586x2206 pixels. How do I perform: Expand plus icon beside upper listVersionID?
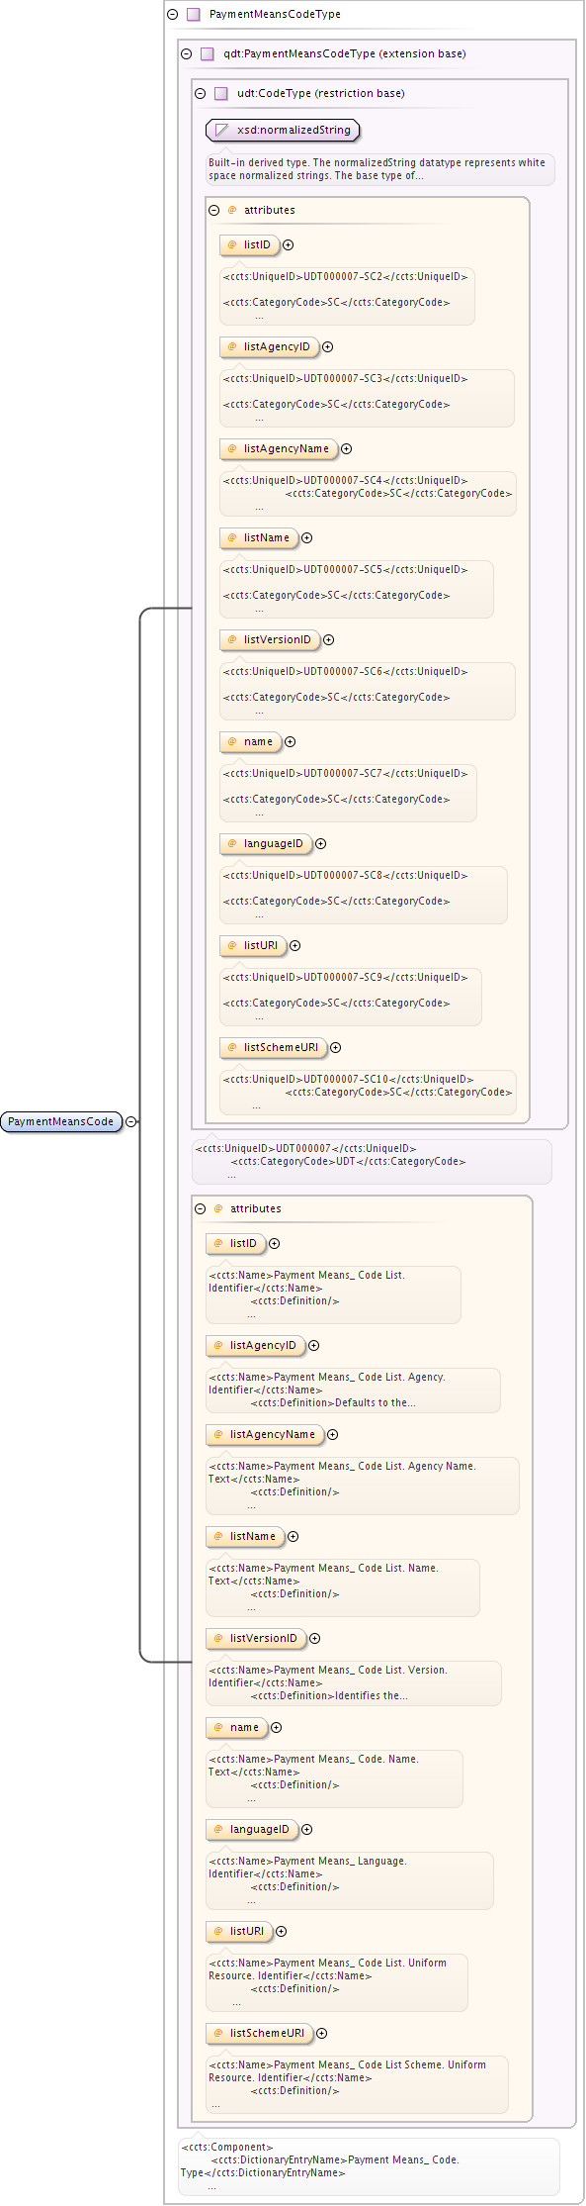(x=329, y=640)
